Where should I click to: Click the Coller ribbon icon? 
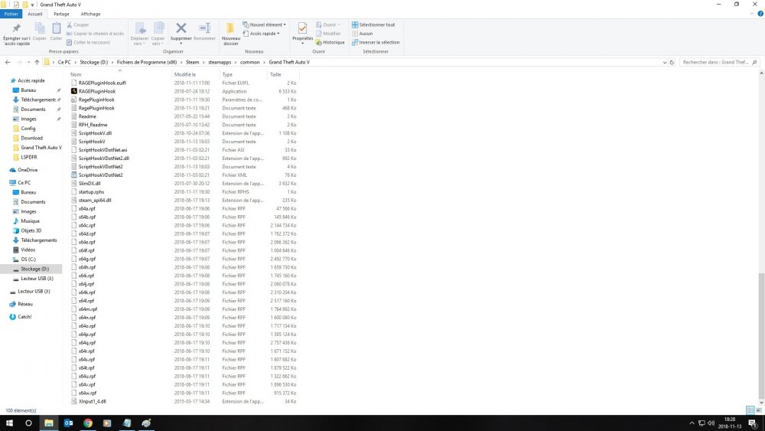[x=56, y=31]
